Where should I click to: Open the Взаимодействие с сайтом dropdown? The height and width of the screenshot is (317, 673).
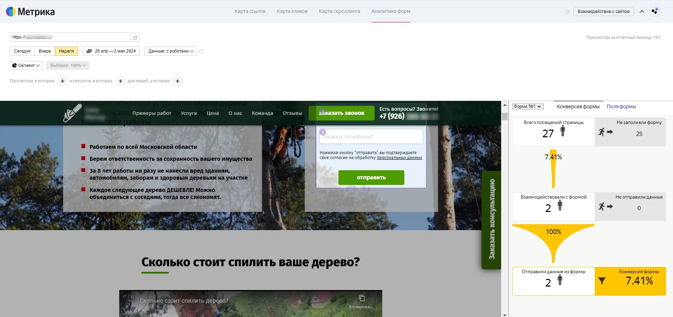(604, 12)
